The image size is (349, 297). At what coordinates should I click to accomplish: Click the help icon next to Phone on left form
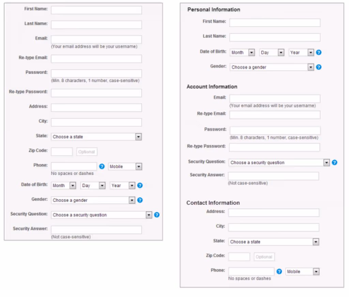(x=102, y=166)
